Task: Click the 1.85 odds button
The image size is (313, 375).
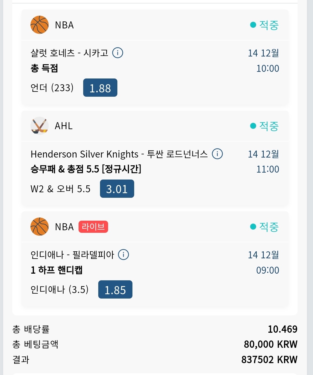Action: [x=115, y=290]
